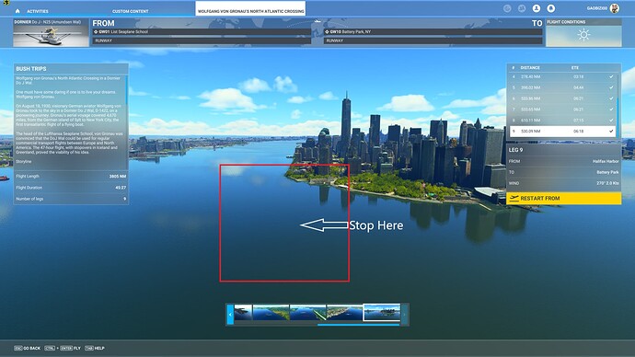The height and width of the screenshot is (357, 635).
Task: Select the fourth shoreline thumbnail in the strip
Action: [344, 313]
